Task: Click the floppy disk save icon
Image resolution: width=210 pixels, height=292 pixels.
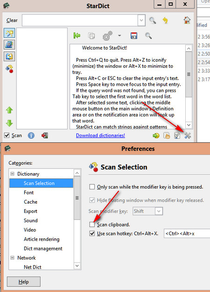Action: 134,36
